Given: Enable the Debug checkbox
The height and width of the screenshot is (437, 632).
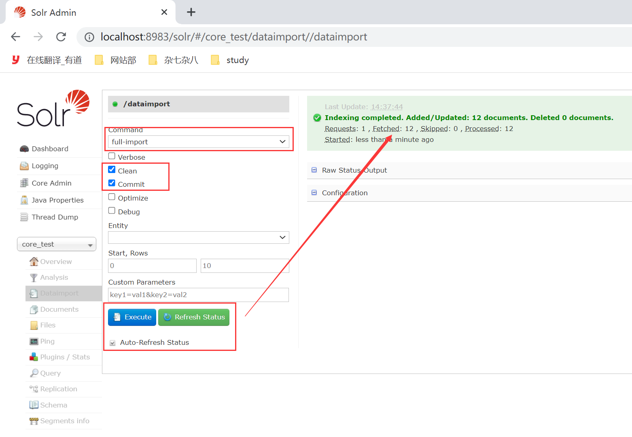Looking at the screenshot, I should click(x=112, y=211).
